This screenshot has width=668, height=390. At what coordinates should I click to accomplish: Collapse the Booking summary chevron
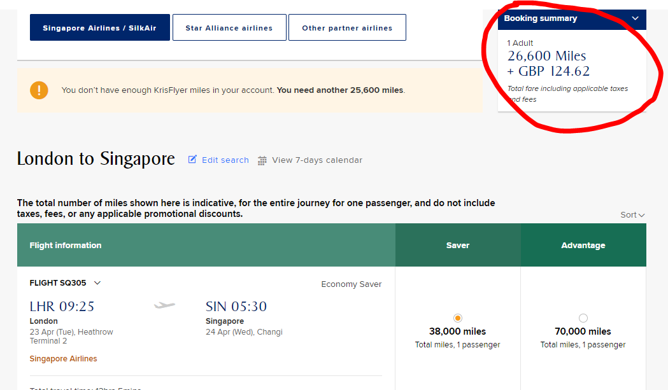[x=635, y=18]
